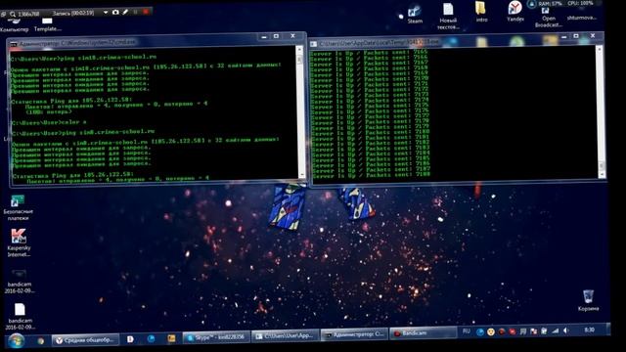Select the bandicam video file with dark thumbnail

click(20, 282)
